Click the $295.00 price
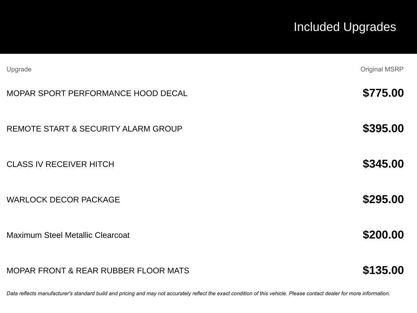The width and height of the screenshot is (417, 313). (x=383, y=199)
